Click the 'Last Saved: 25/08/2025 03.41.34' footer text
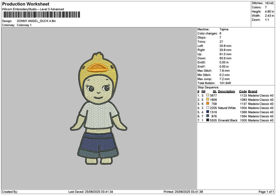The width and height of the screenshot is (276, 195). [91, 192]
